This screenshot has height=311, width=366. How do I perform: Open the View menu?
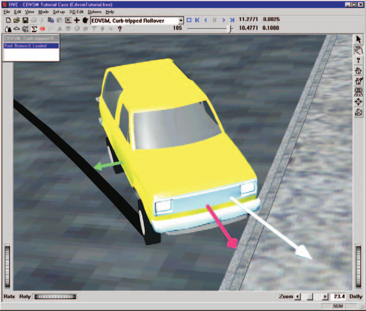29,12
